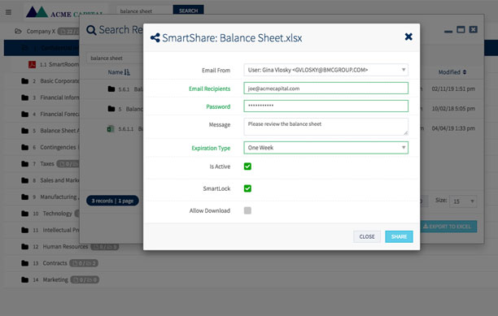Open the Expiration Type dropdown
Viewport: 498px width, 316px height.
tap(325, 148)
